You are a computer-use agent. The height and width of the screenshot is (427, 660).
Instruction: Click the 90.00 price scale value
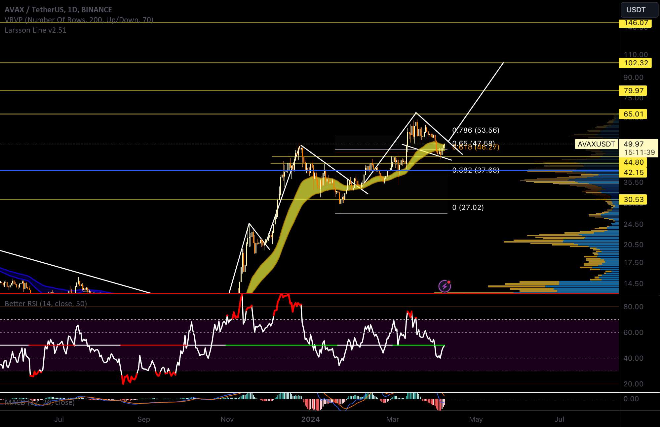(633, 78)
